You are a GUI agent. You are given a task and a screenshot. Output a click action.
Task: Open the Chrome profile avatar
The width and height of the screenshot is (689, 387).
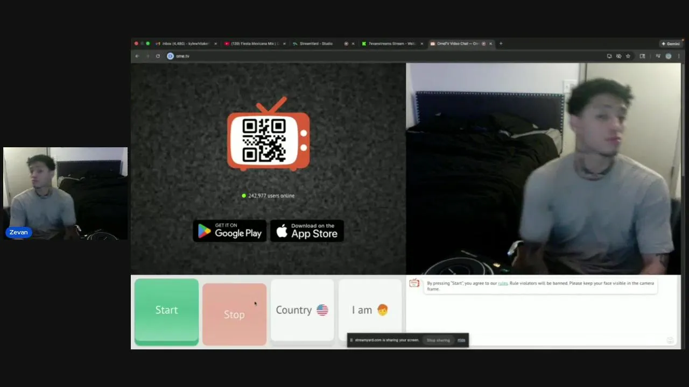669,56
